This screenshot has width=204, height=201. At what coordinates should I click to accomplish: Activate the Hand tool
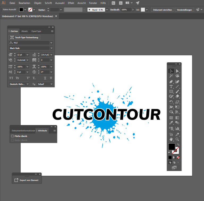(171, 139)
